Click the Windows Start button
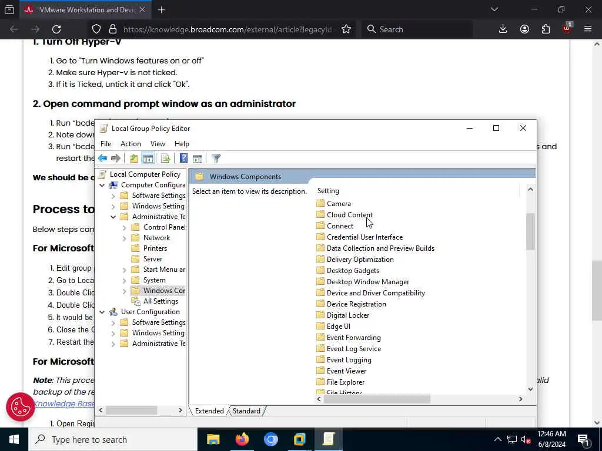This screenshot has width=602, height=451. [14, 439]
